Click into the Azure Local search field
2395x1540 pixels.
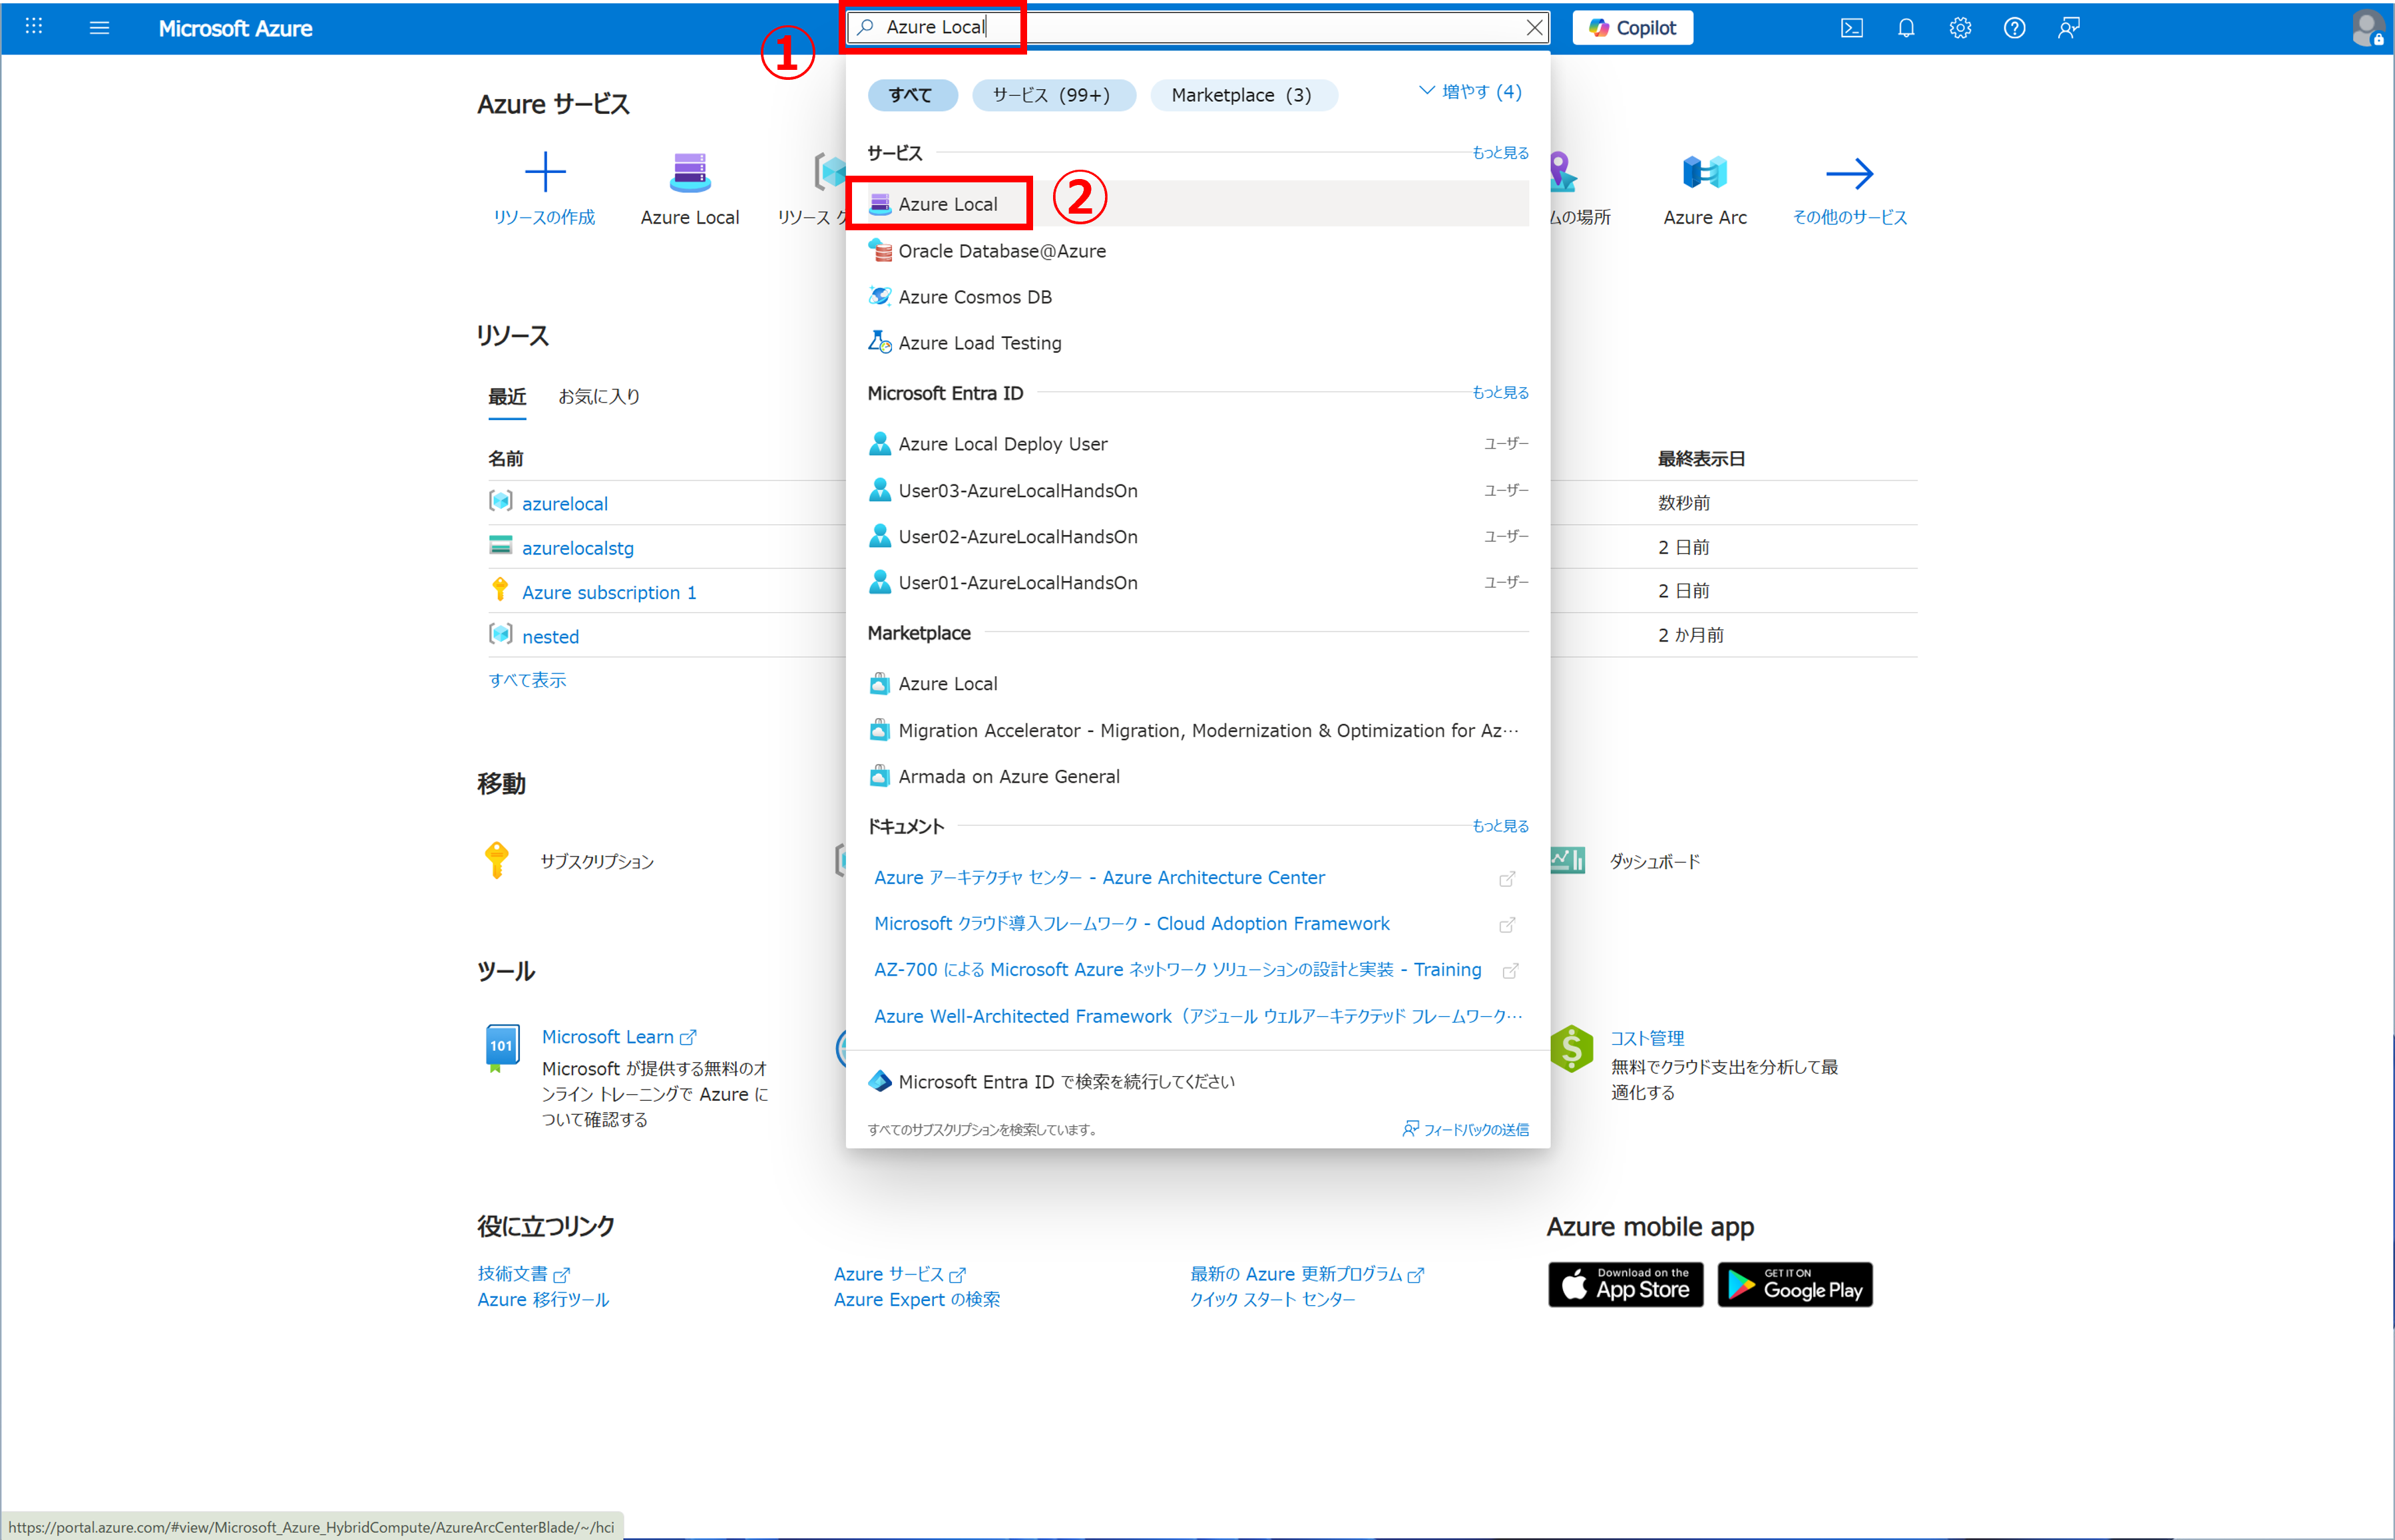point(1200,28)
